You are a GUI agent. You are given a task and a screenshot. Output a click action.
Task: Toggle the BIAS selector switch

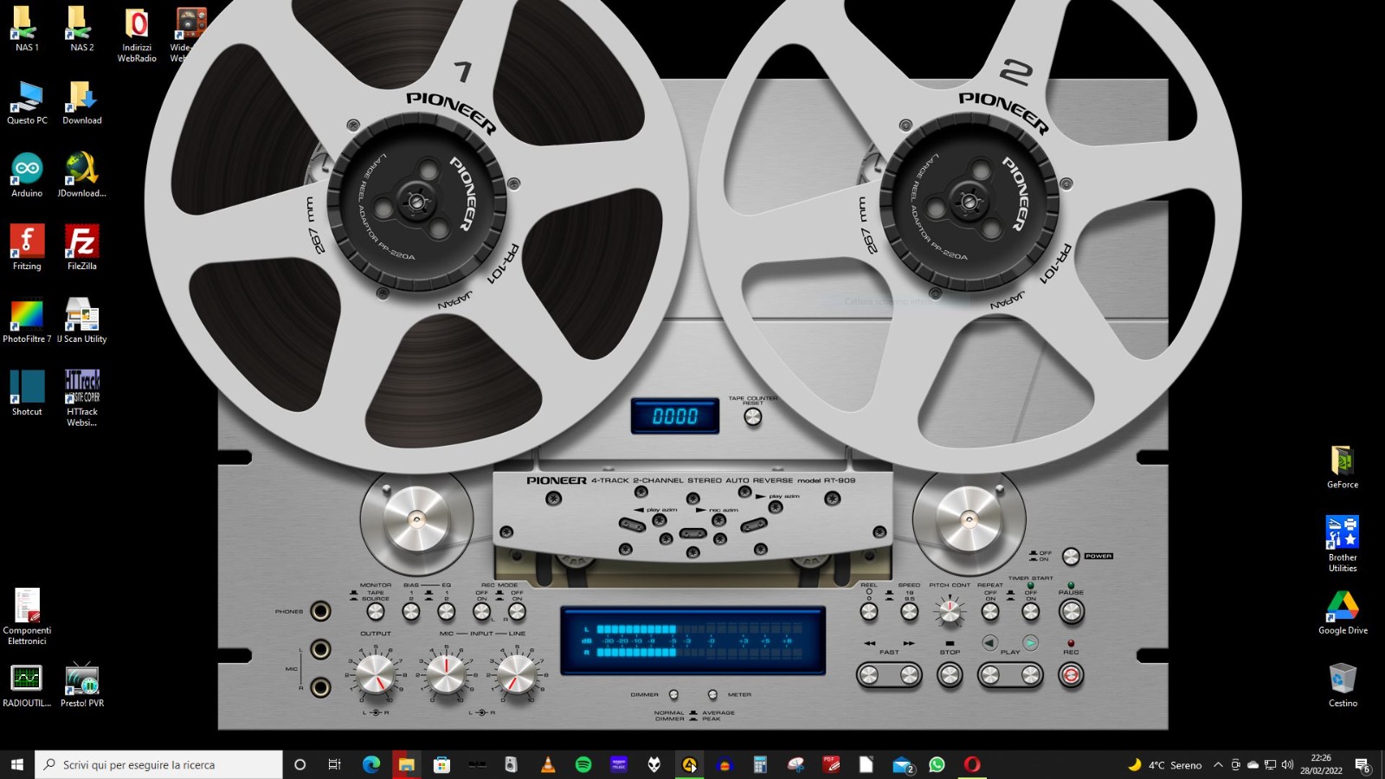411,612
